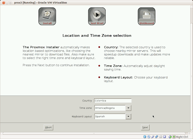Click the Right Ctrl host key label

pyautogui.click(x=182, y=137)
